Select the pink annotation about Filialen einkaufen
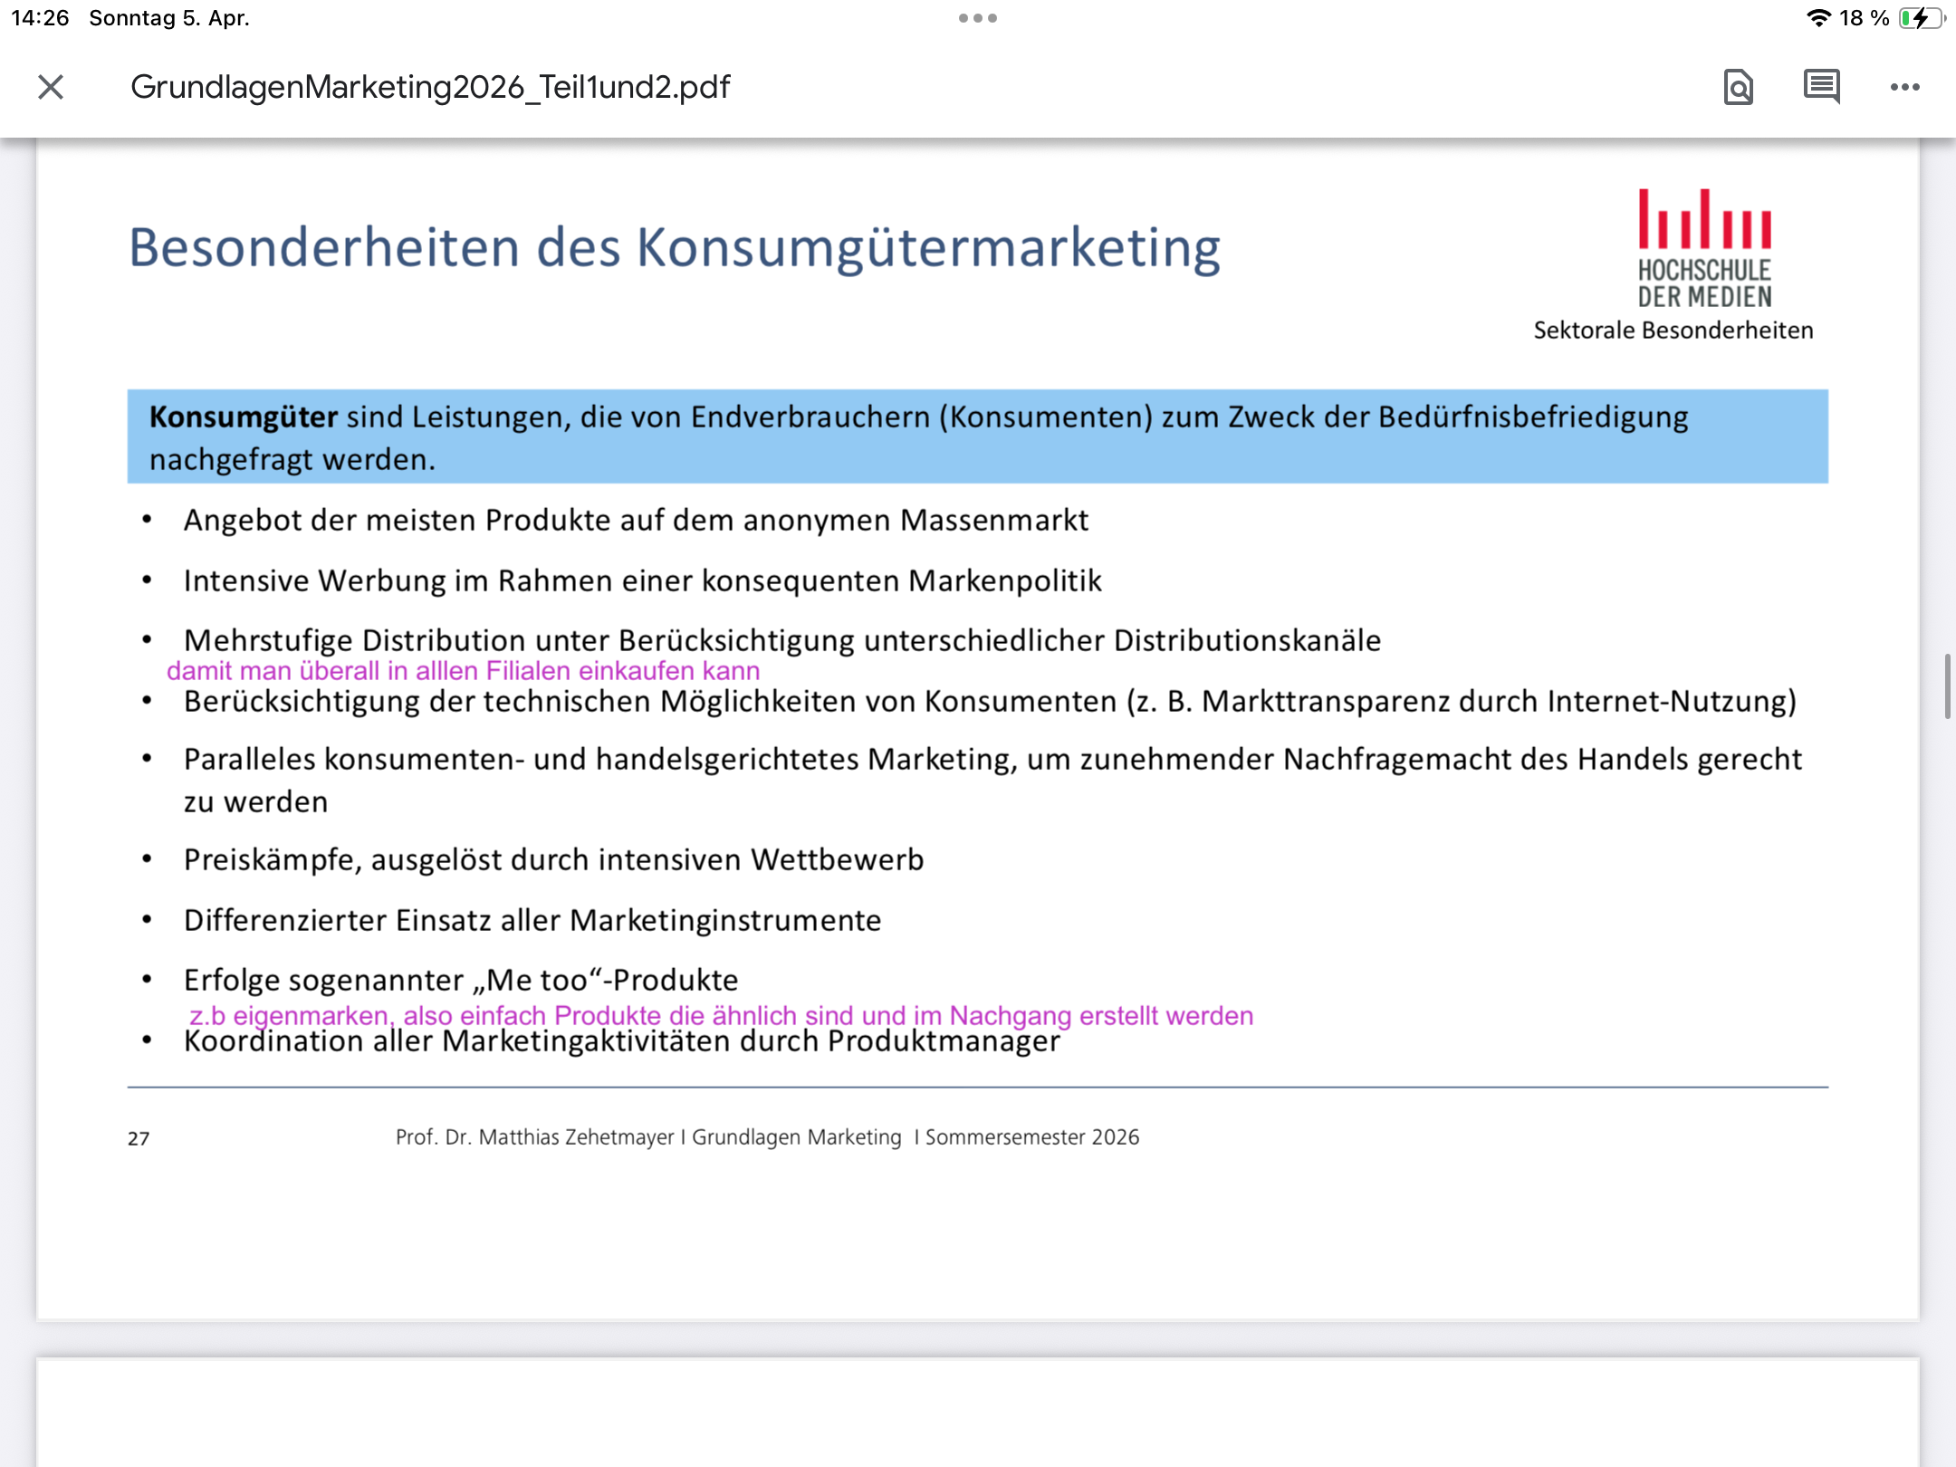The width and height of the screenshot is (1956, 1467). point(463,671)
